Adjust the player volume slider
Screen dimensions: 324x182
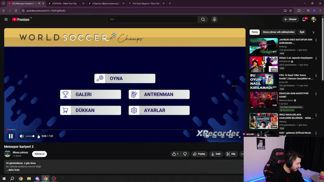tap(30, 136)
